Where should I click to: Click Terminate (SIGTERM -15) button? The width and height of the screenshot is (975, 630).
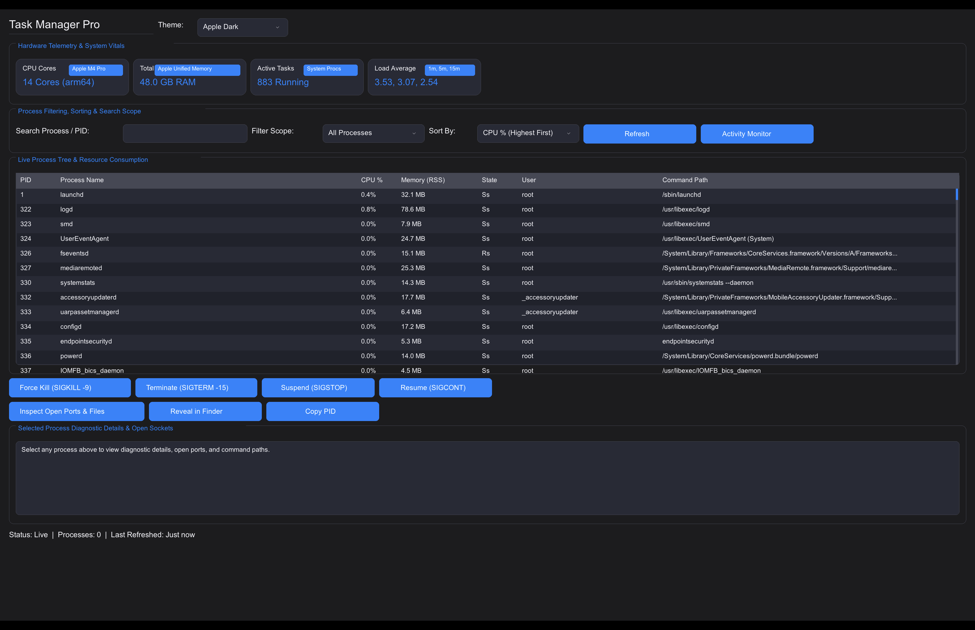point(196,388)
